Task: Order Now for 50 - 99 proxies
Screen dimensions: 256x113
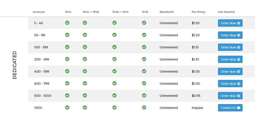Action: [x=230, y=35]
